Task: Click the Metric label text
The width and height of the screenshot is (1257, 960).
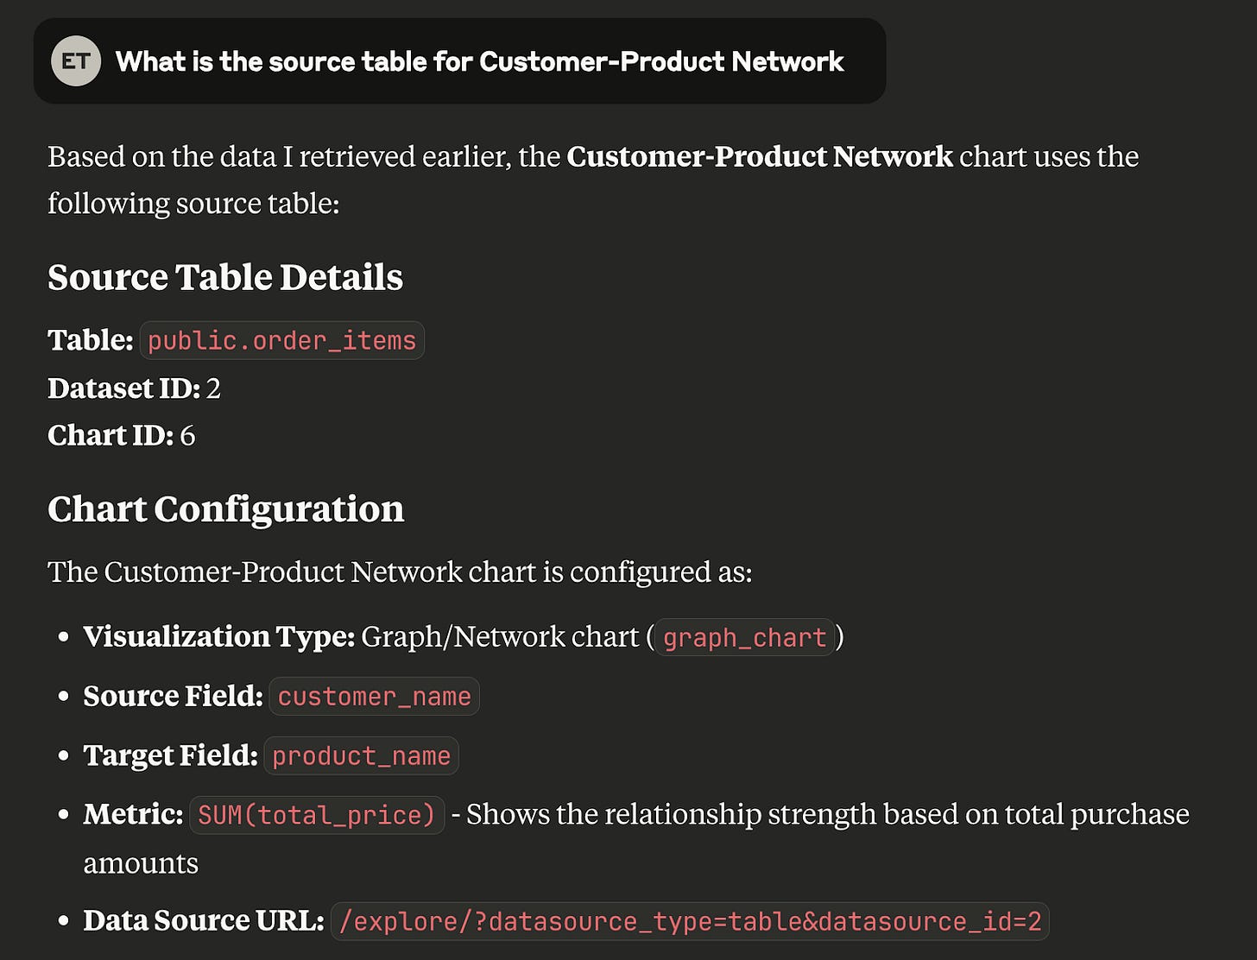Action: (133, 814)
